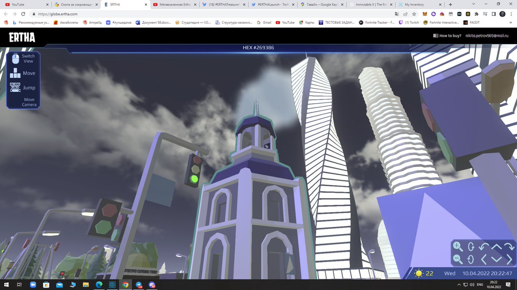
Task: Open the Twitch bookmark
Action: coord(409,22)
